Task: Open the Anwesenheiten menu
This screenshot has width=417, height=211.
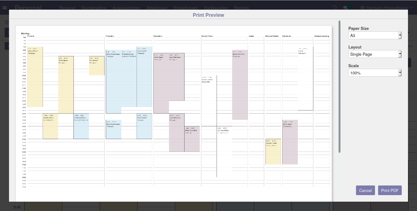Action: click(x=126, y=8)
